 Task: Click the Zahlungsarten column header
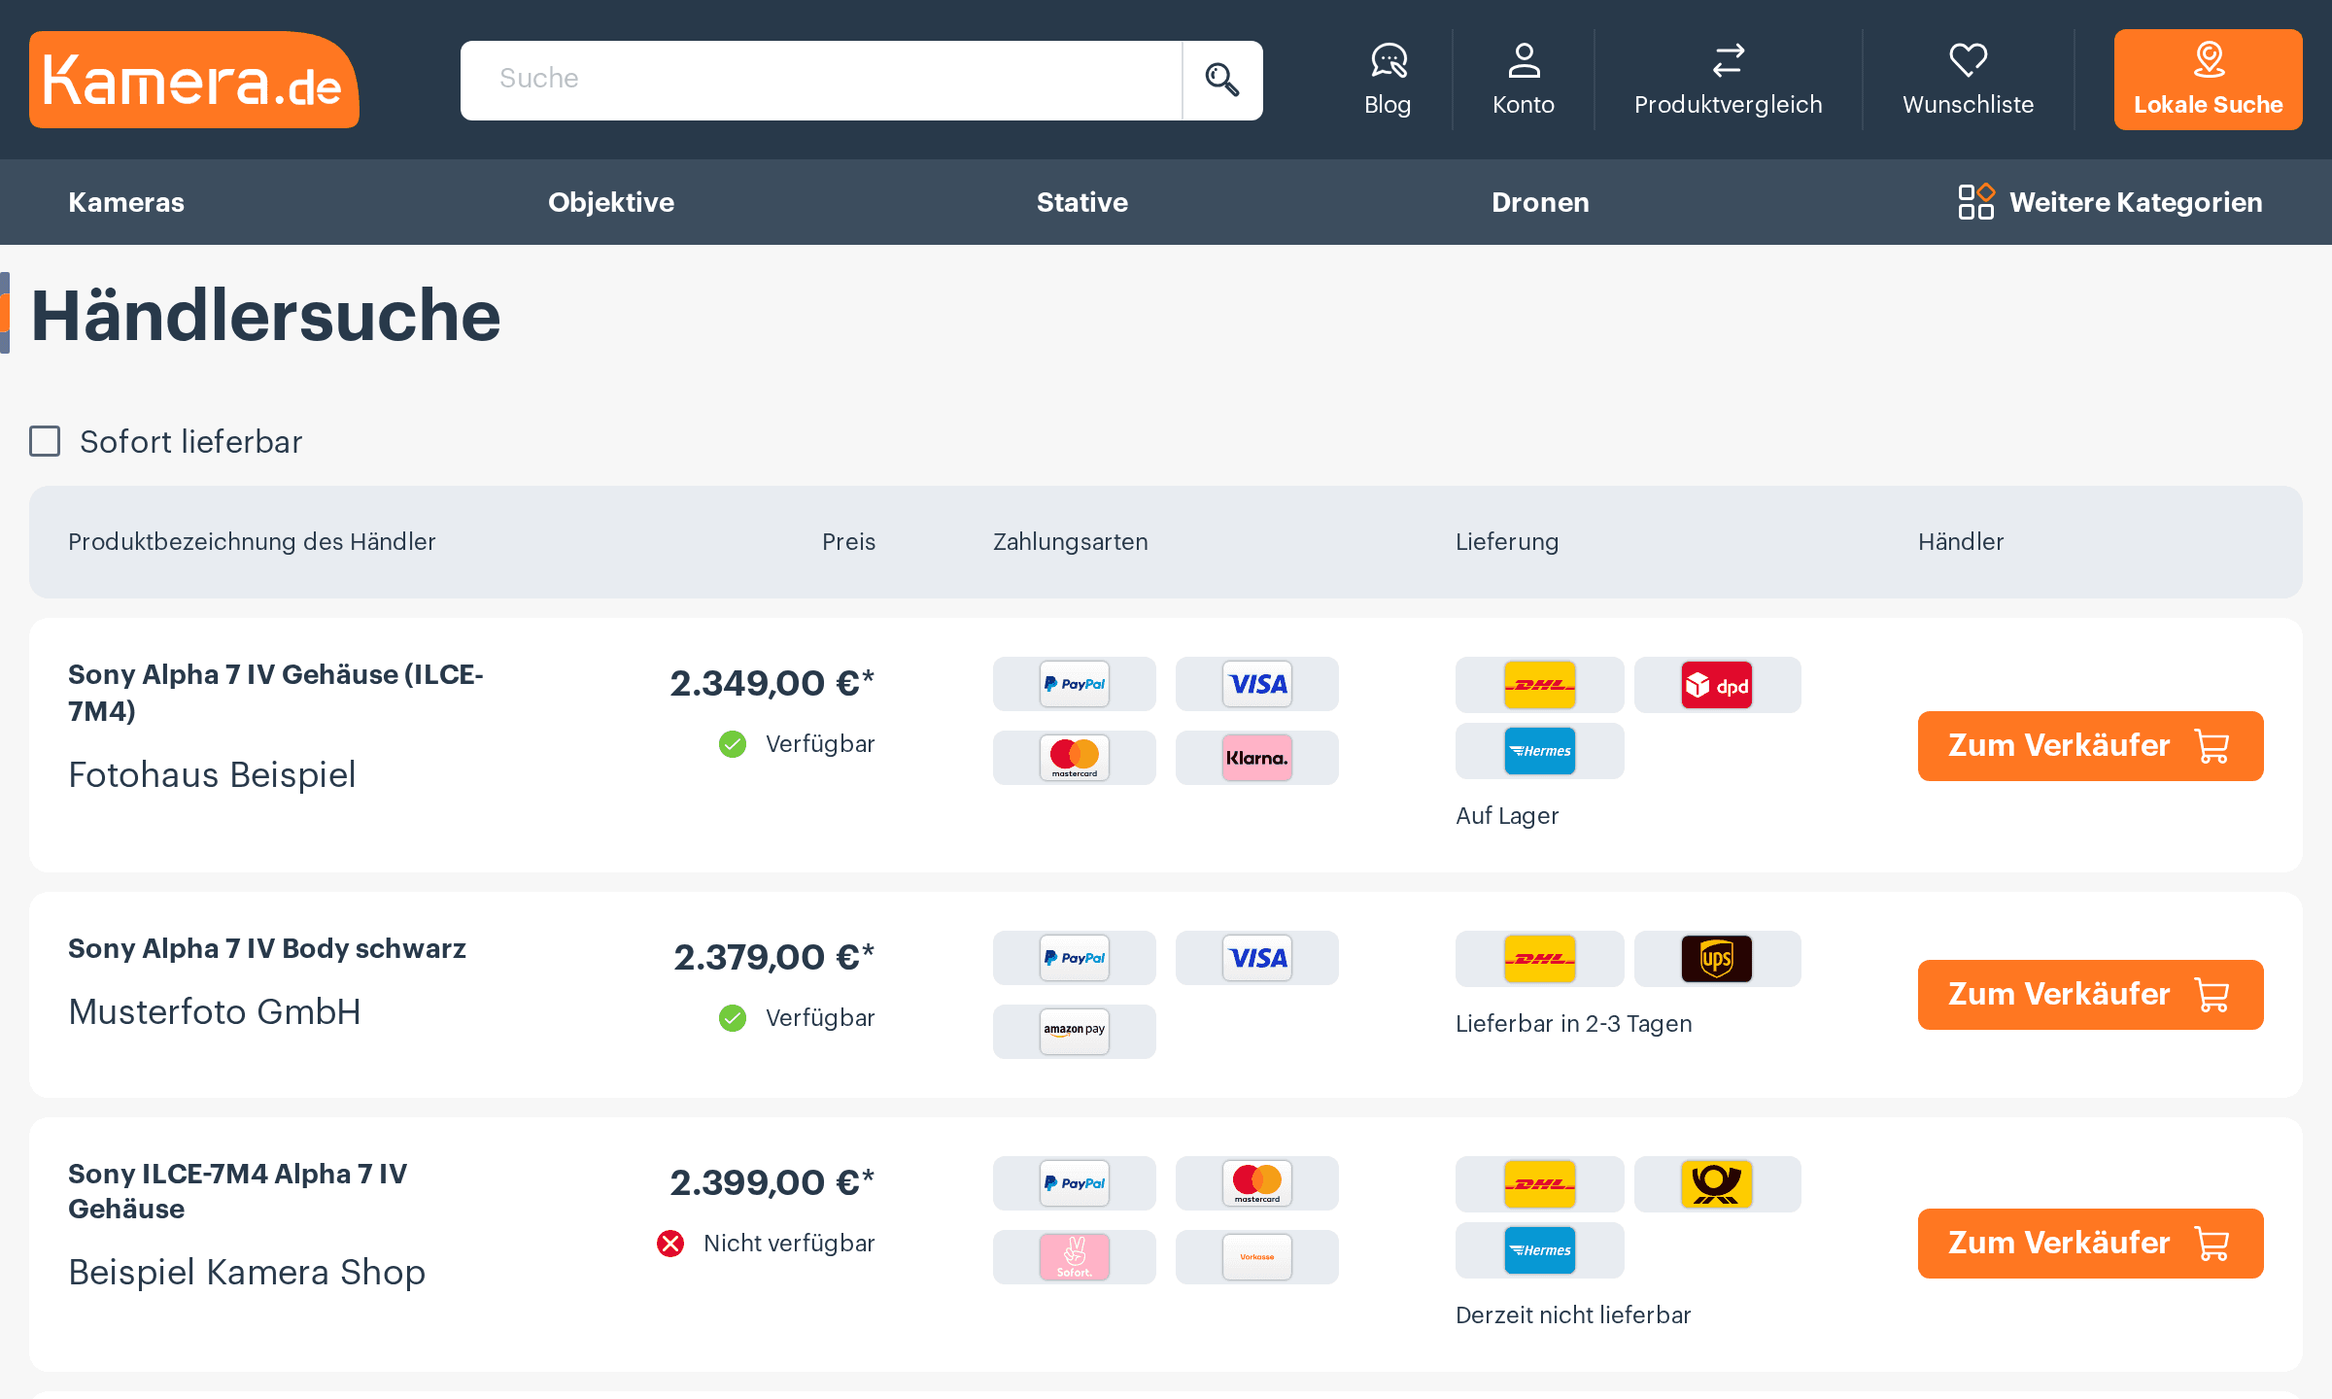click(1071, 542)
